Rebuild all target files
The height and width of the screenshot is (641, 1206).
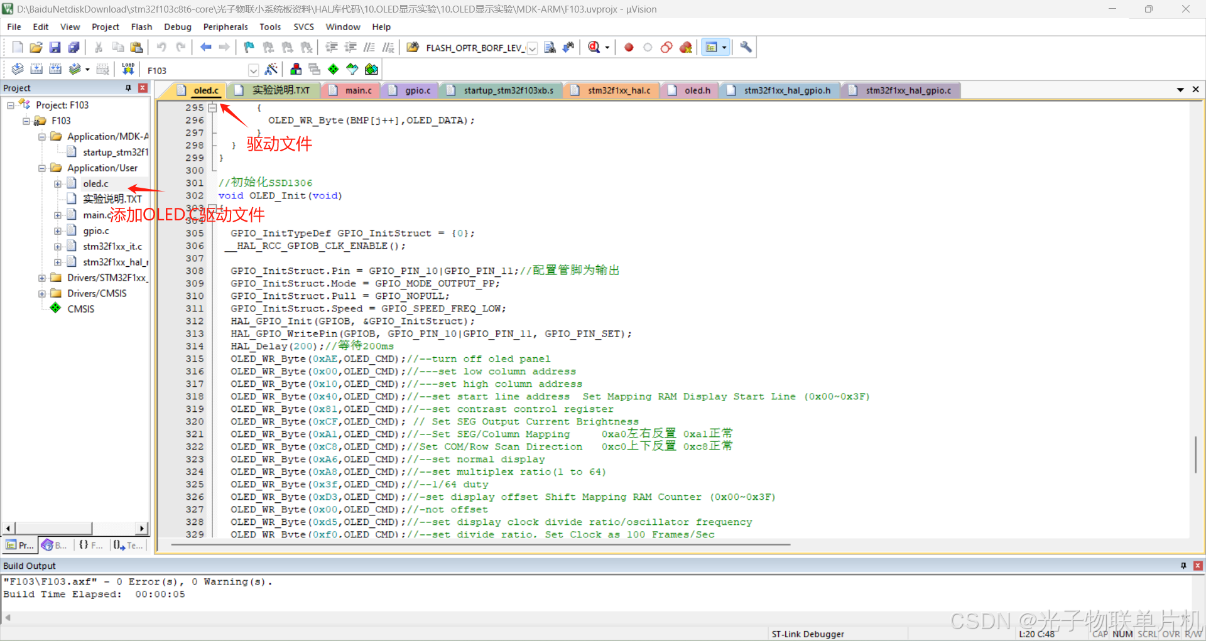tap(55, 69)
